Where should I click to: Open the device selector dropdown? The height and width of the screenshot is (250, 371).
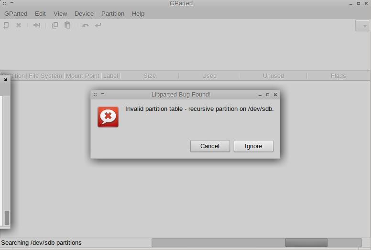pos(362,26)
